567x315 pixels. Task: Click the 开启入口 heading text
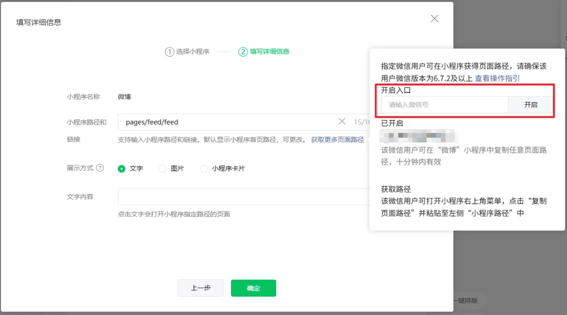tap(396, 90)
